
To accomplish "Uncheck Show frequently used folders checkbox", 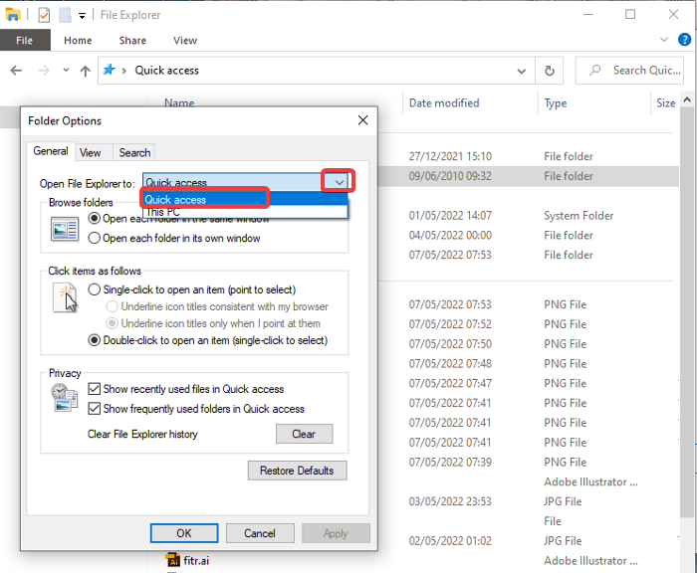I will click(95, 409).
